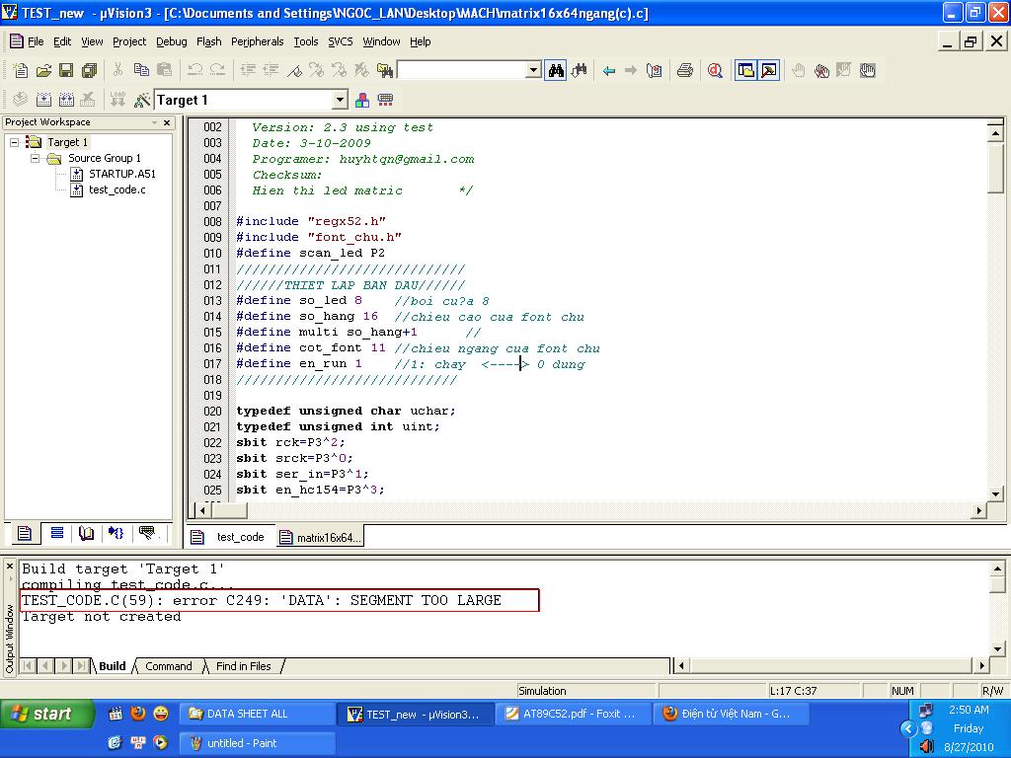
Task: Click the binoculars Find icon
Action: coord(556,70)
